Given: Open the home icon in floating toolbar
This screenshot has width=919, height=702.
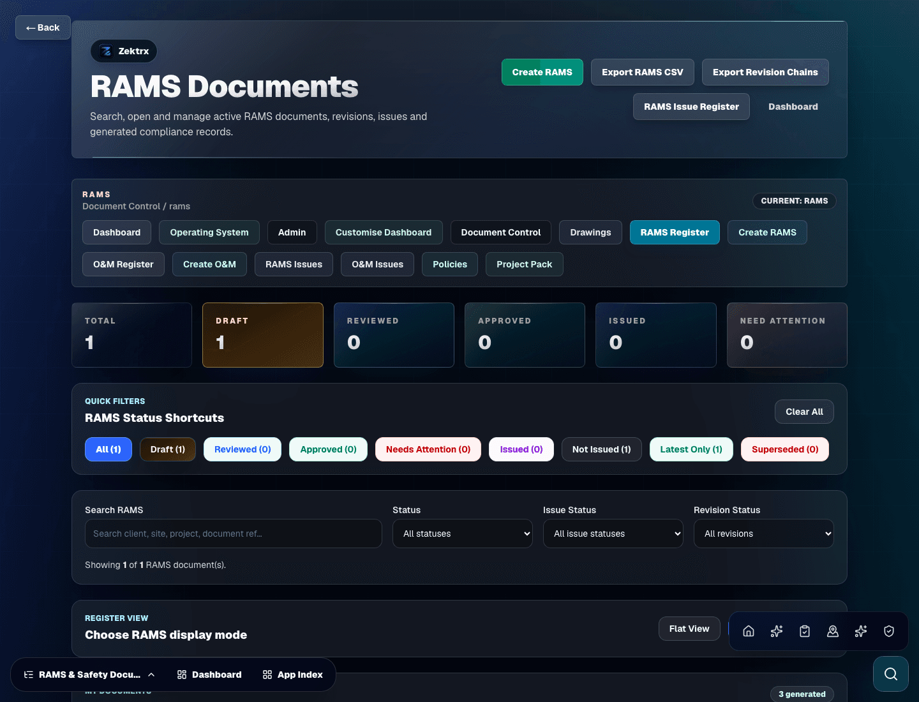Looking at the screenshot, I should [x=749, y=631].
